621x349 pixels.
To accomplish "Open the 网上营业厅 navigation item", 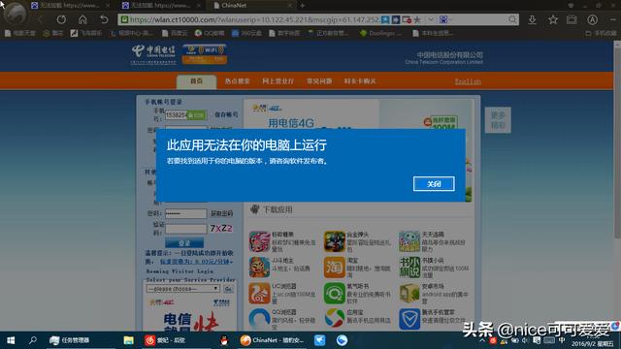I will click(x=278, y=81).
